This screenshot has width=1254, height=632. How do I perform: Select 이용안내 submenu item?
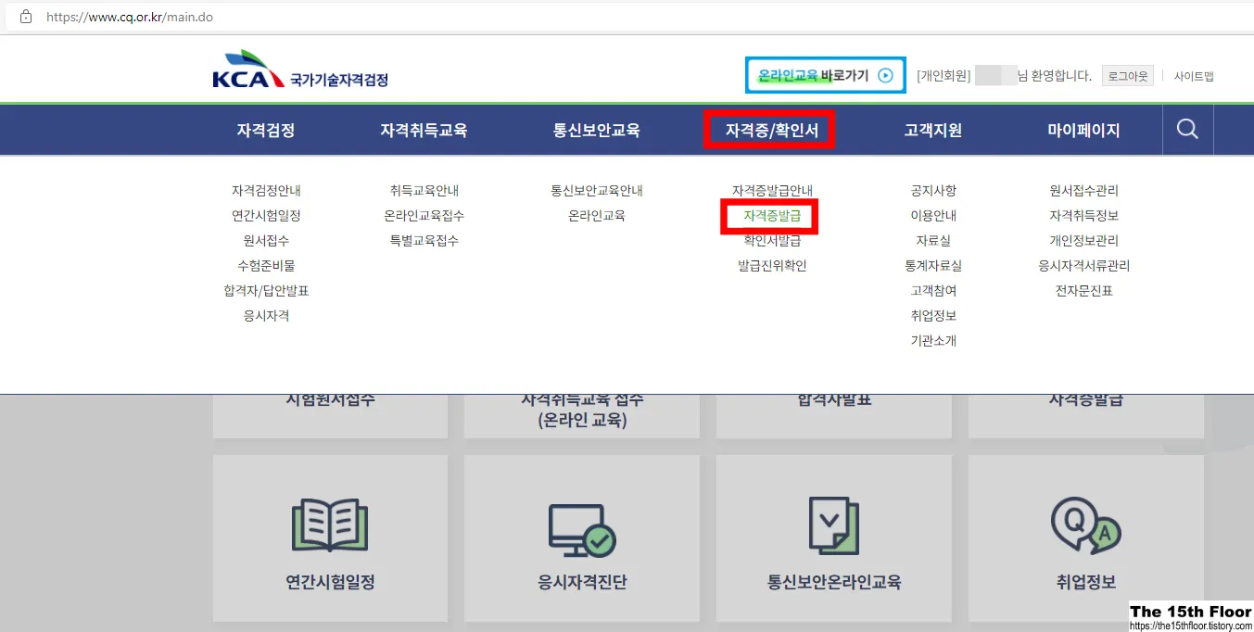click(933, 216)
